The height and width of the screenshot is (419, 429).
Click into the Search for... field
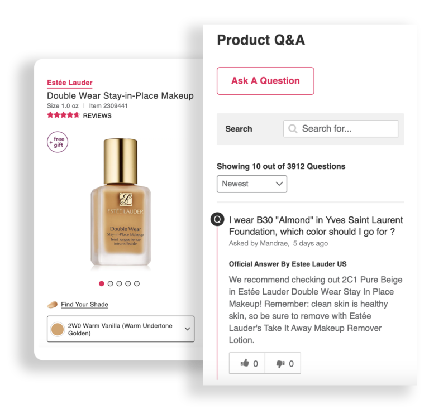(341, 129)
